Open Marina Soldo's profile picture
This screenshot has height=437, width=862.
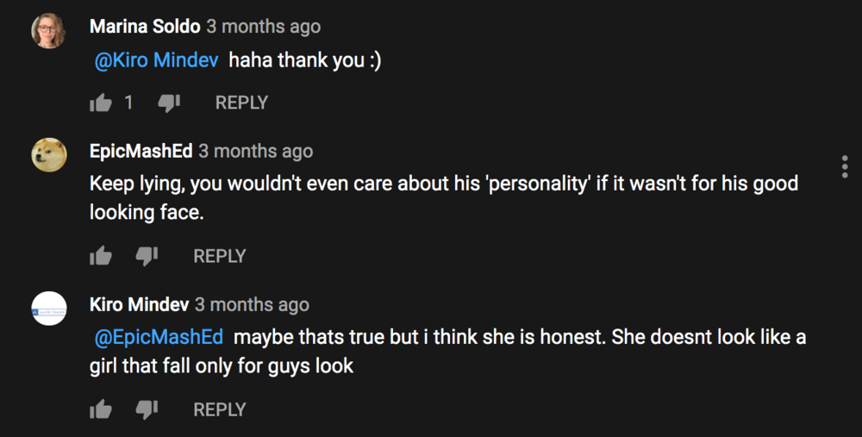(x=49, y=31)
